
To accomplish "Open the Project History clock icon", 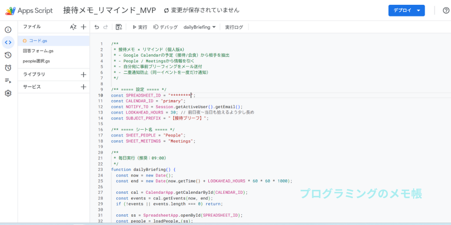I will (x=8, y=55).
